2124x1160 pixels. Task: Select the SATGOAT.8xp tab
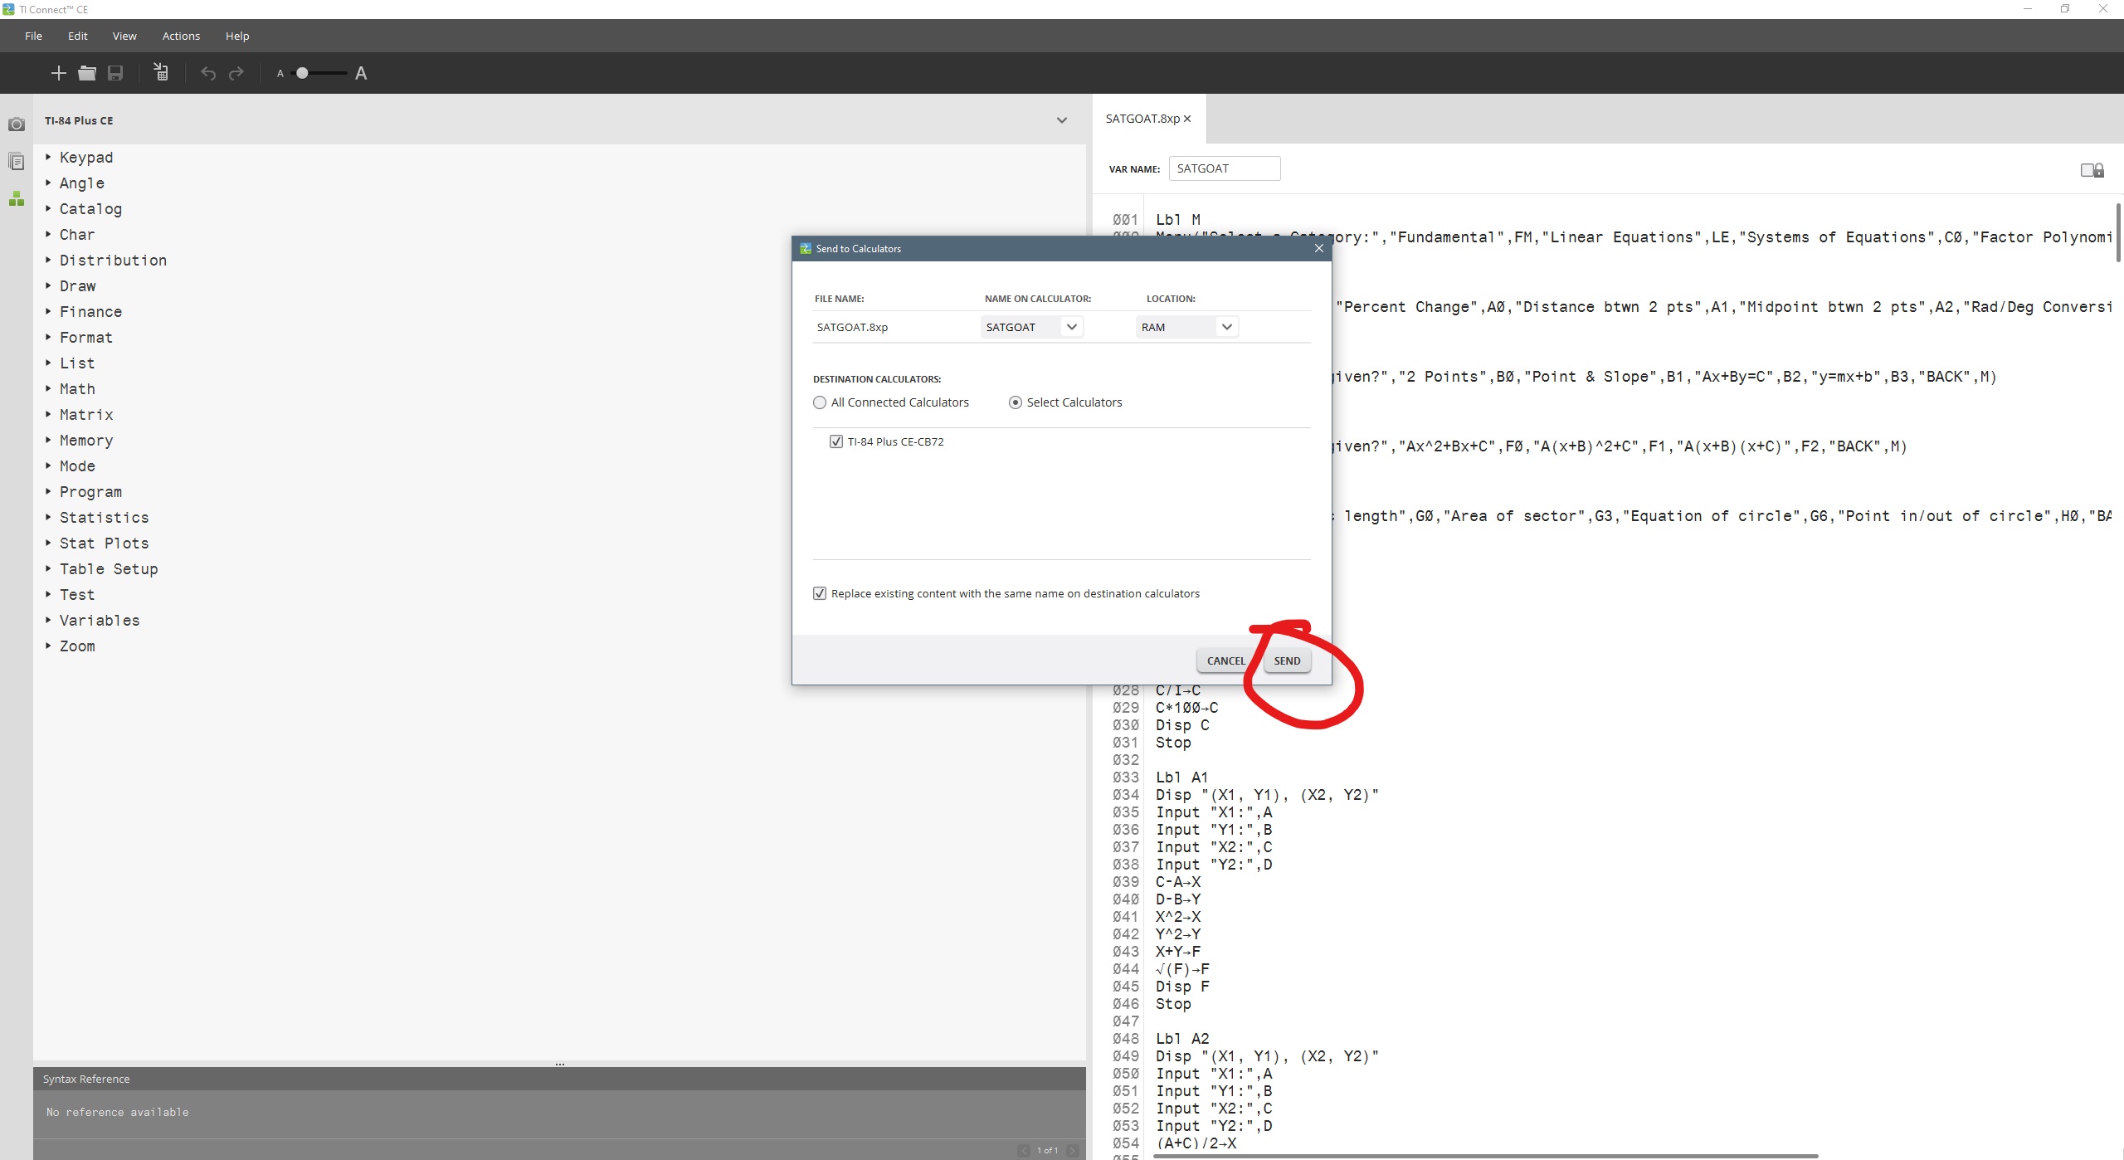pyautogui.click(x=1142, y=119)
